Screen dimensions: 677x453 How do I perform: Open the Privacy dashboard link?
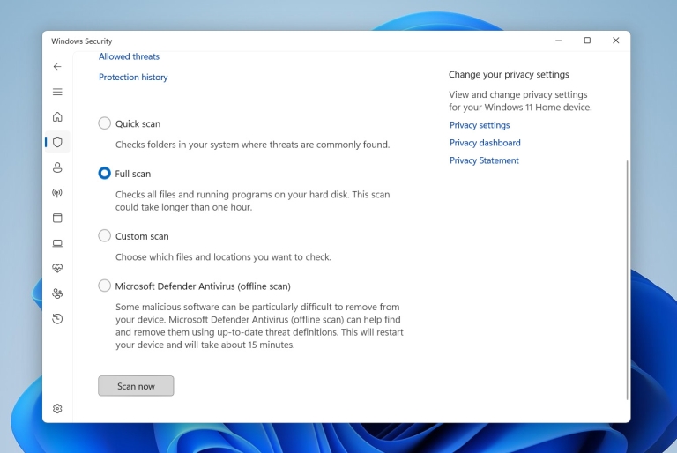point(485,143)
